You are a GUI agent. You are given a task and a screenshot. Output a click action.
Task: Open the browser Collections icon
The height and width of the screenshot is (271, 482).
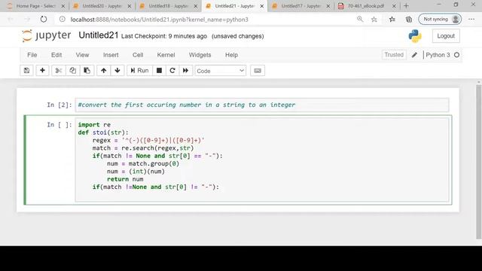click(x=409, y=20)
